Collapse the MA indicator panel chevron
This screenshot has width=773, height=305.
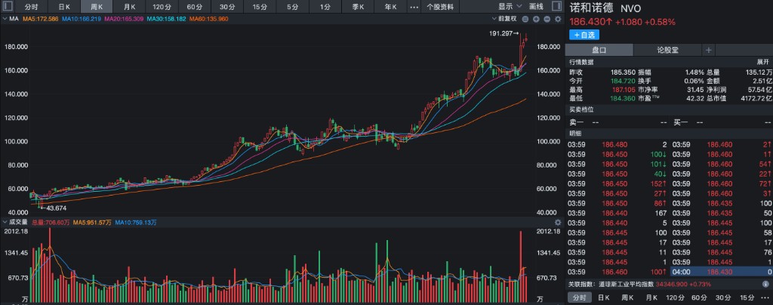coord(4,17)
